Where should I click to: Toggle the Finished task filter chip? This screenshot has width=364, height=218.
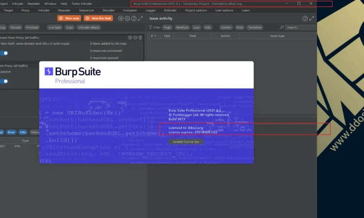point(32,27)
